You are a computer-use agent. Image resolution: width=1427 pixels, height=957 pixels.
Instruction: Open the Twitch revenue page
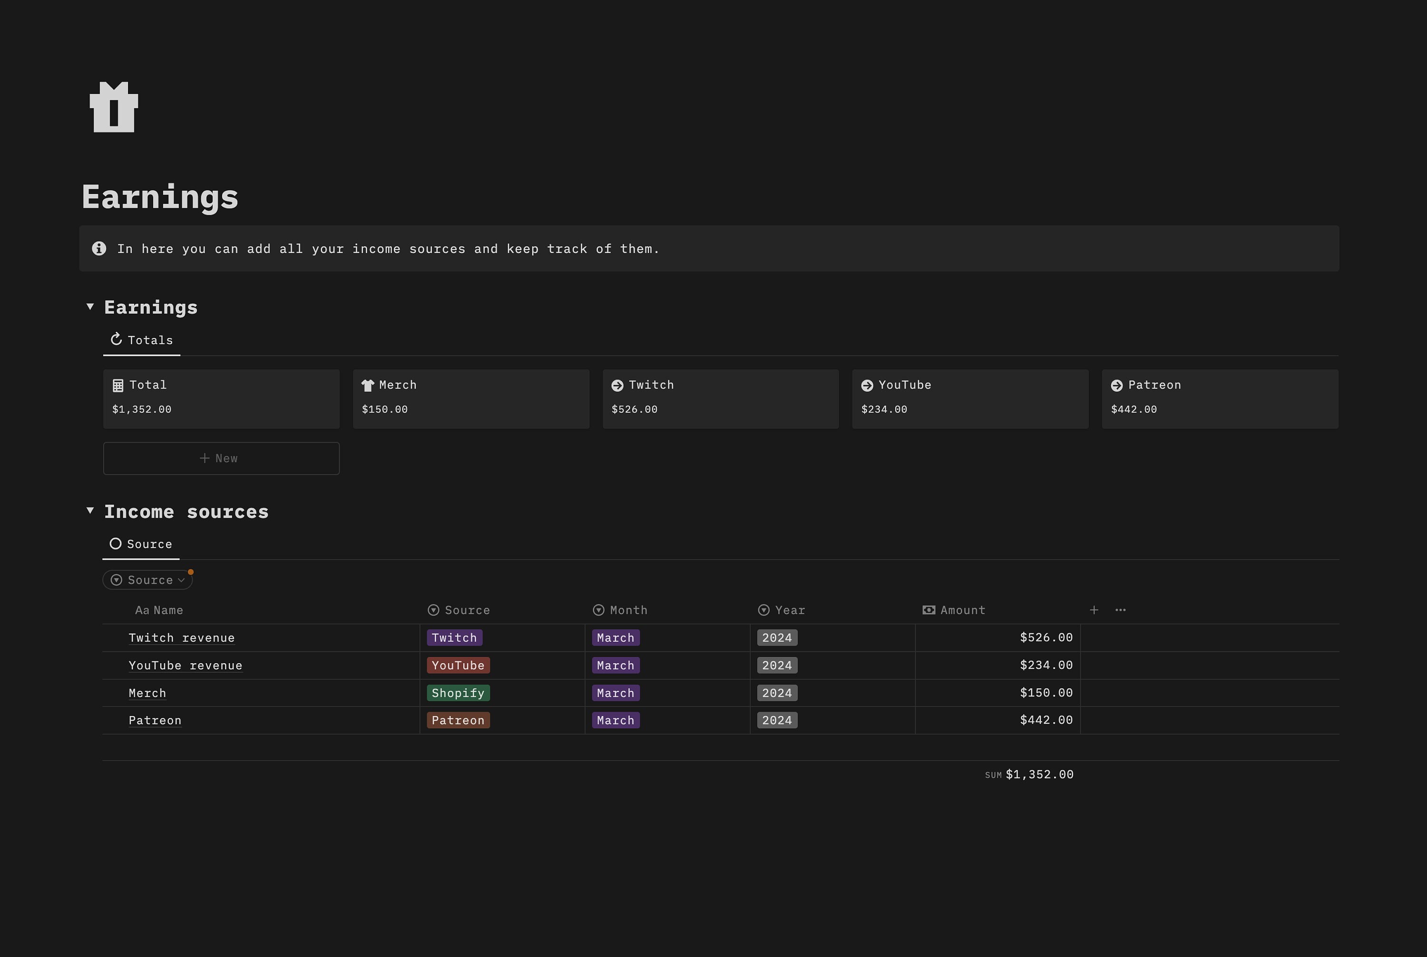181,637
